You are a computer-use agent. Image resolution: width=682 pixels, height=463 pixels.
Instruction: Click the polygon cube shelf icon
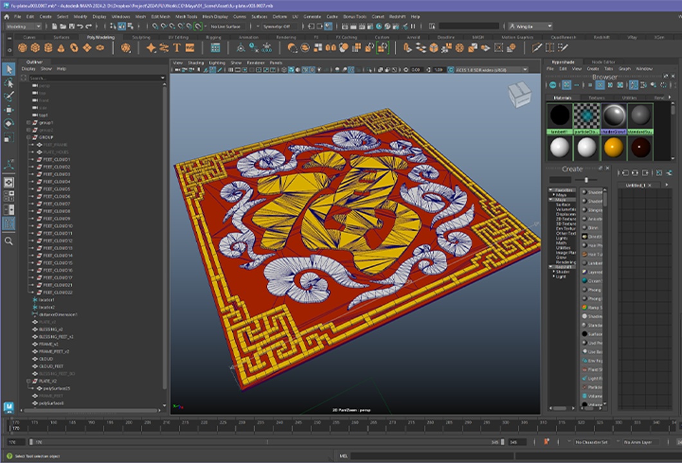point(35,48)
